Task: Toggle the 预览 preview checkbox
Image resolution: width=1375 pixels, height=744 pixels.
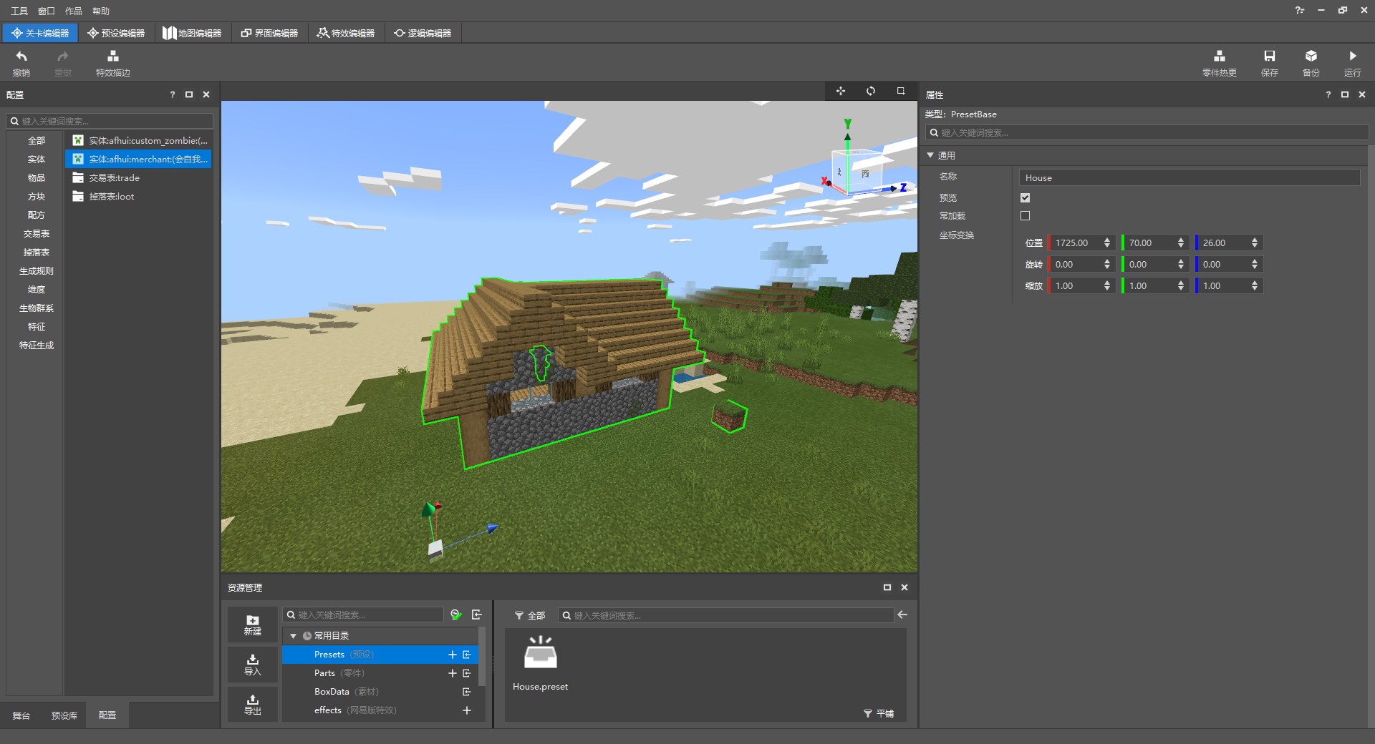Action: [1025, 197]
